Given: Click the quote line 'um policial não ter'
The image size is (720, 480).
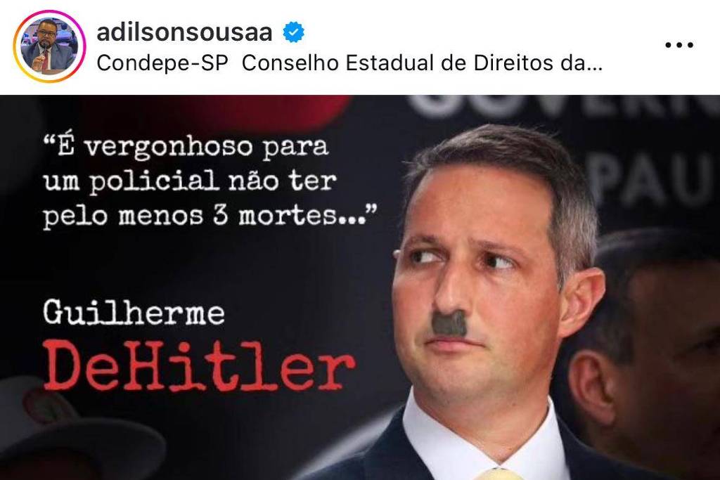Looking at the screenshot, I should click(190, 181).
